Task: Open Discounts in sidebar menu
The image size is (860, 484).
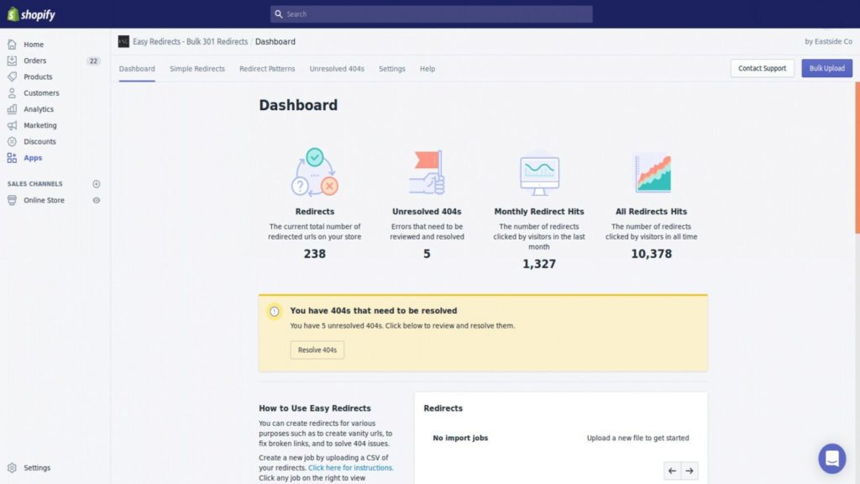Action: tap(39, 141)
